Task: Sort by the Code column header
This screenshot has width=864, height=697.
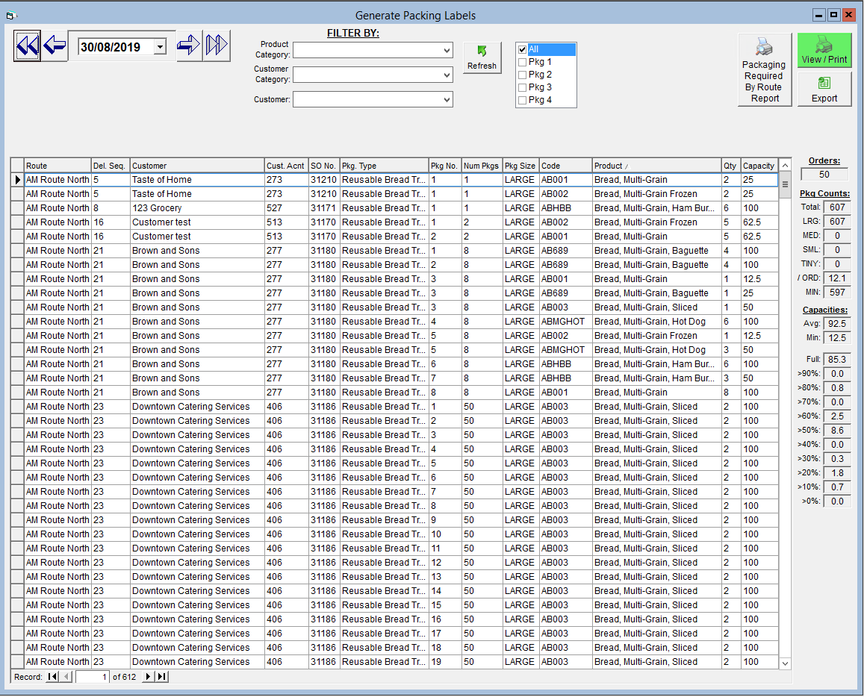Action: click(x=566, y=166)
